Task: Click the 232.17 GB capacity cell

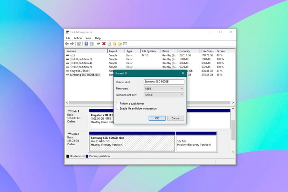Action: 185,55
